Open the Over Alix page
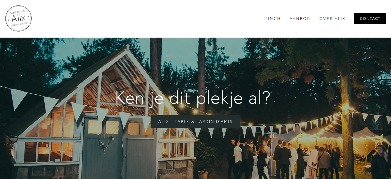Screen dimensions: 391x179 coord(332,19)
